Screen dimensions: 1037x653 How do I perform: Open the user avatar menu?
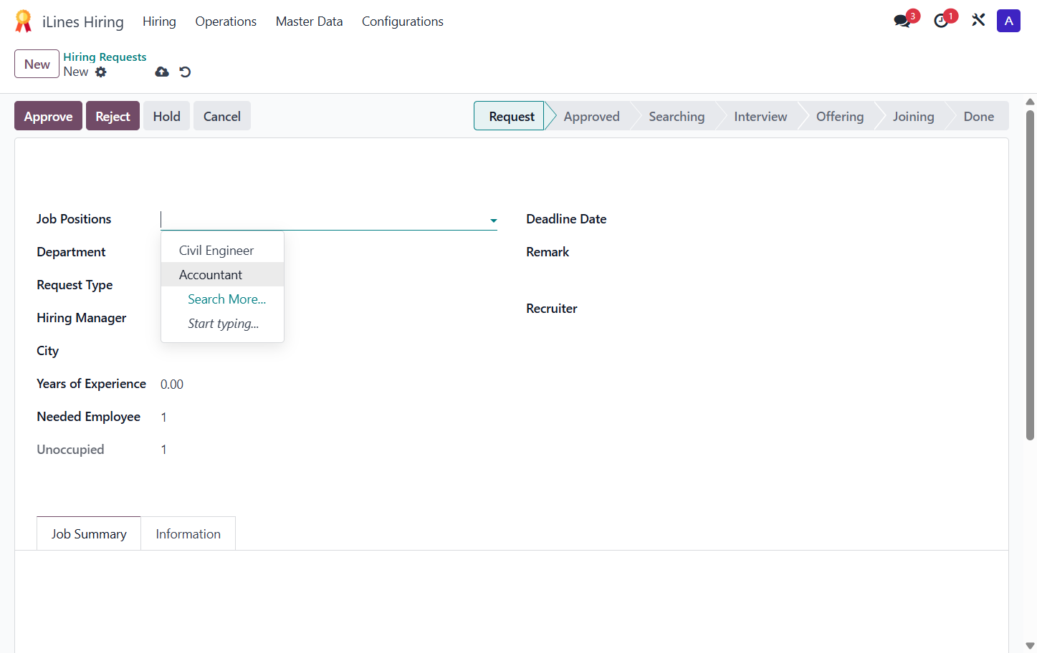pos(1008,21)
